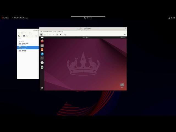Open Firefox in the Ubuntu guest dock
This screenshot has width=176, height=132.
[x=42, y=41]
